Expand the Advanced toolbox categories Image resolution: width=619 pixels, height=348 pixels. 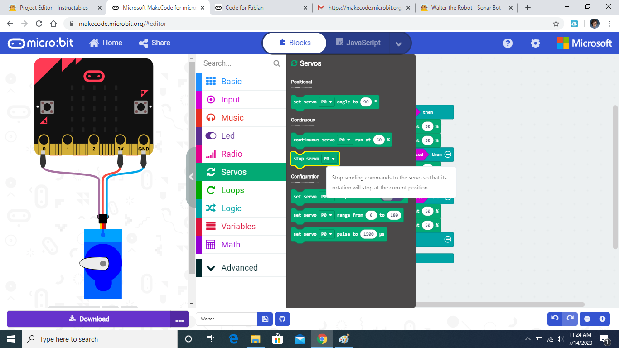click(x=241, y=268)
